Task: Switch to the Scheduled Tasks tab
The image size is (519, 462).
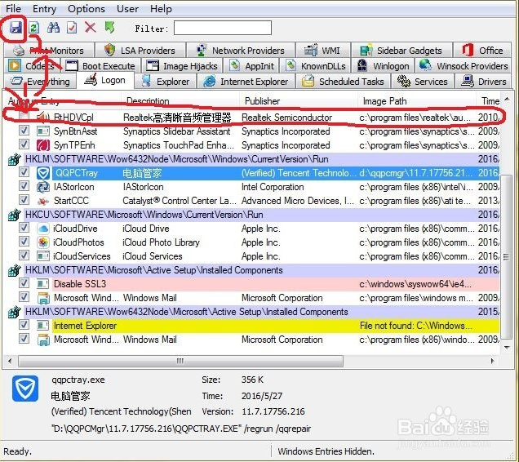Action: 343,82
